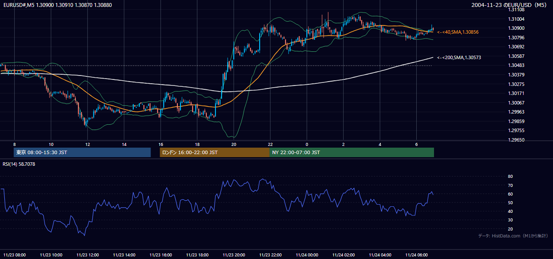Click the bottom time label 11/23 22:00
The width and height of the screenshot is (553, 259).
[x=270, y=255]
